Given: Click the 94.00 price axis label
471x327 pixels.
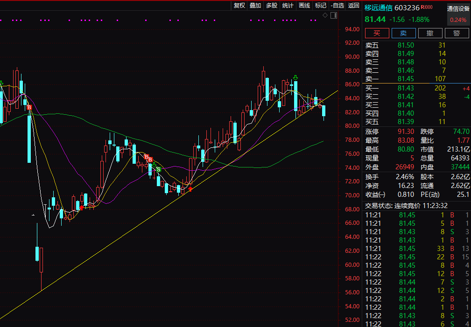Looking at the screenshot, I should click(x=352, y=29).
